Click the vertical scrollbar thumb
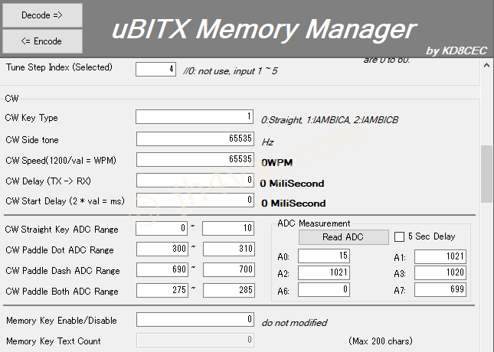This screenshot has width=494, height=352. tap(487, 174)
